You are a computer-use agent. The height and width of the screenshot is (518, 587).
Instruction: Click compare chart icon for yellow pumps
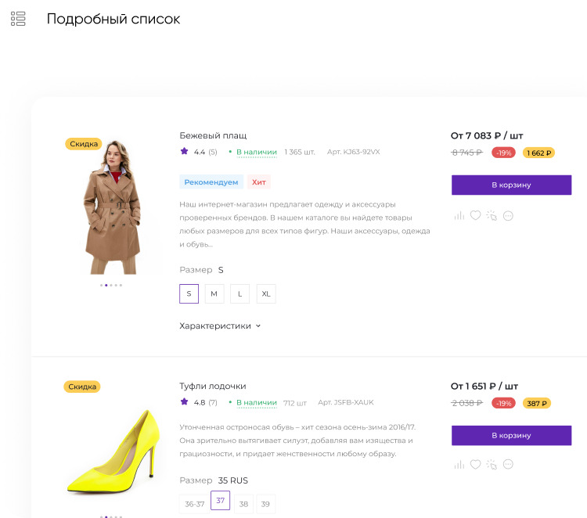click(x=459, y=465)
